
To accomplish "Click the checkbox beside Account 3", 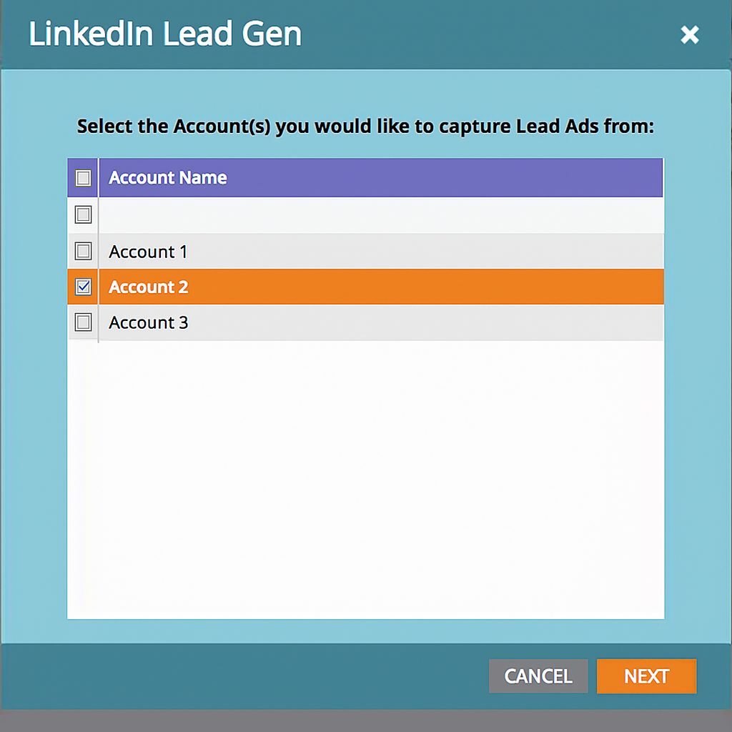I will pyautogui.click(x=82, y=322).
